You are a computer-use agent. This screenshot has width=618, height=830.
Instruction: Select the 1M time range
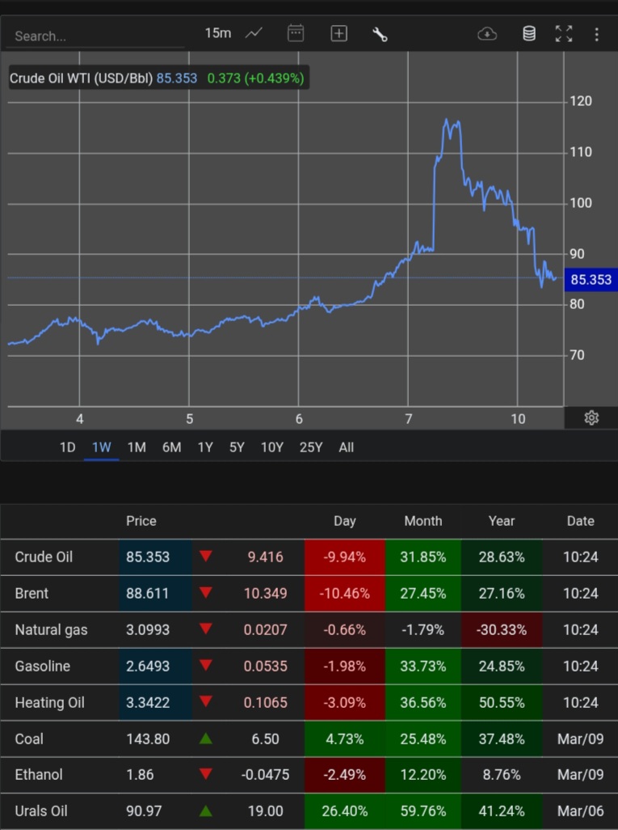137,448
